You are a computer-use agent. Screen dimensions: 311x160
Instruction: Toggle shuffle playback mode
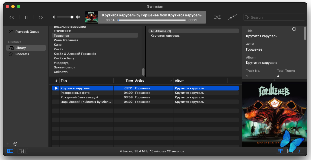(x=217, y=17)
